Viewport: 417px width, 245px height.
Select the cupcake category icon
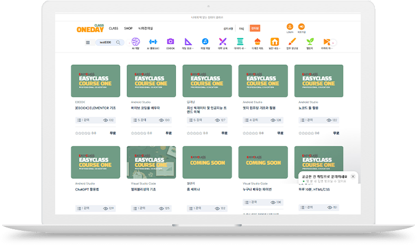pos(257,41)
